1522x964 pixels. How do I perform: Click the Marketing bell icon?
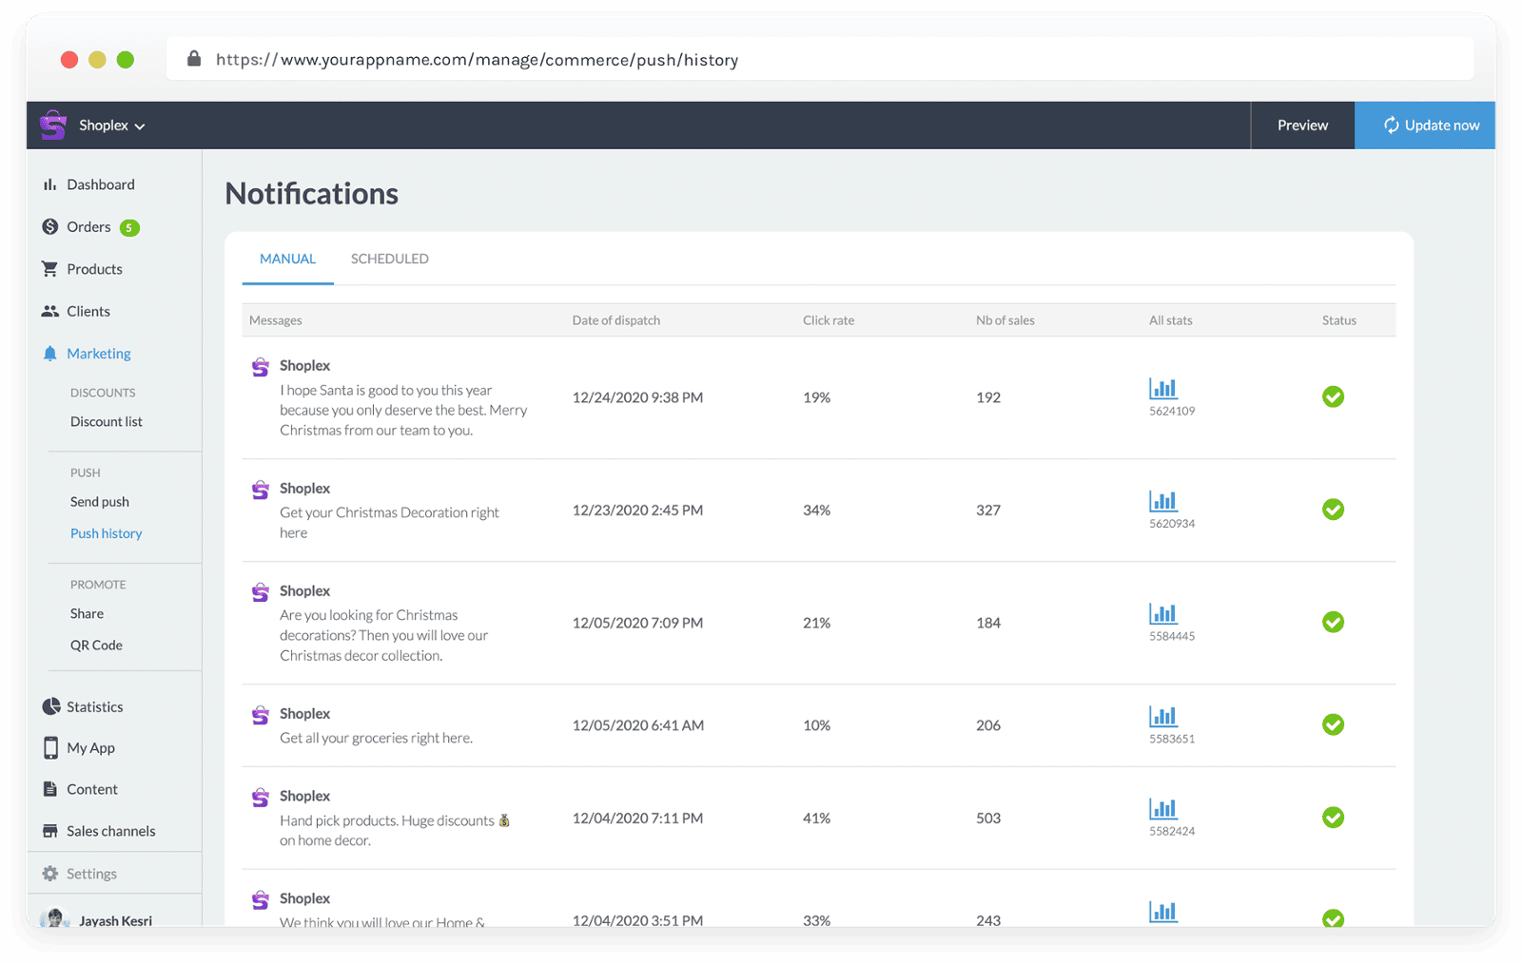[49, 353]
